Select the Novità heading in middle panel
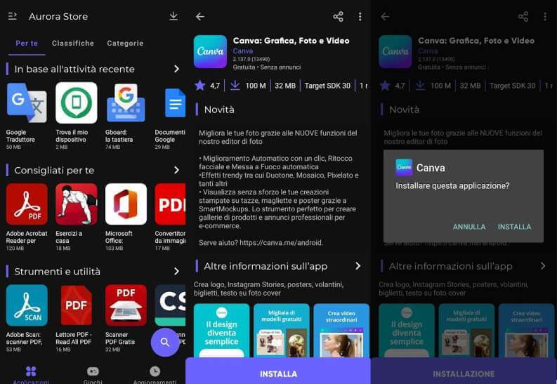 (219, 110)
